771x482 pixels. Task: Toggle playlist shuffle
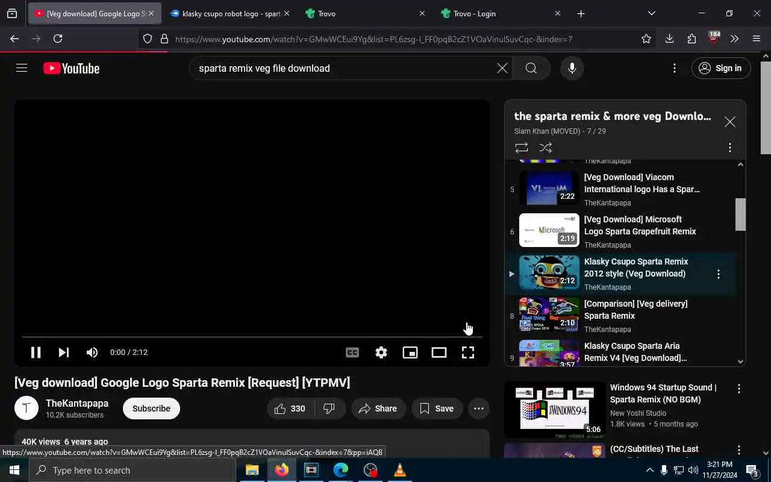point(546,148)
